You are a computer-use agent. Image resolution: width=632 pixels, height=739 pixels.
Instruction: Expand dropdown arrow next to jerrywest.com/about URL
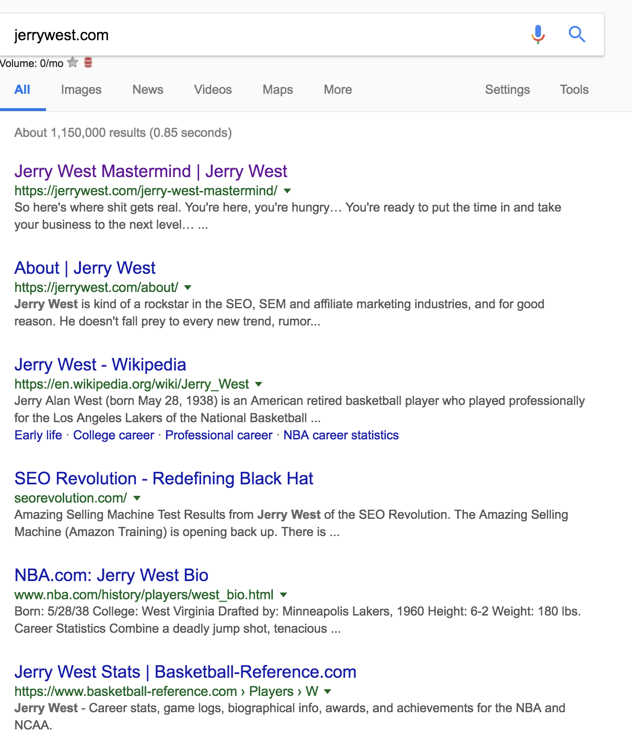click(188, 288)
